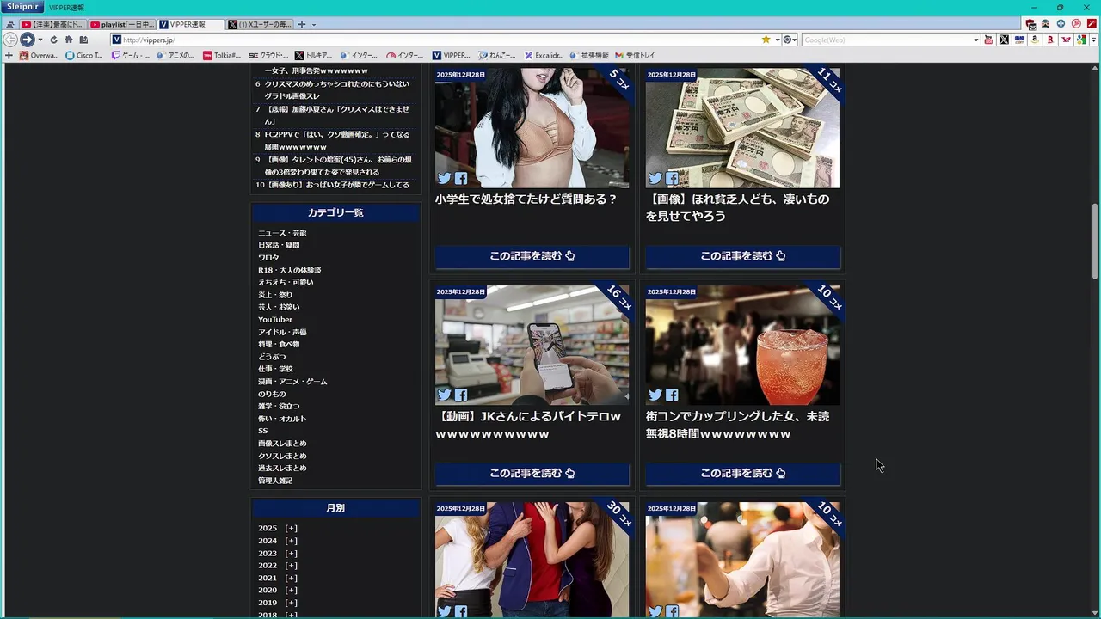1101x619 pixels.
Task: Click the calendar 25 icon in top-right toolbar
Action: click(1030, 24)
